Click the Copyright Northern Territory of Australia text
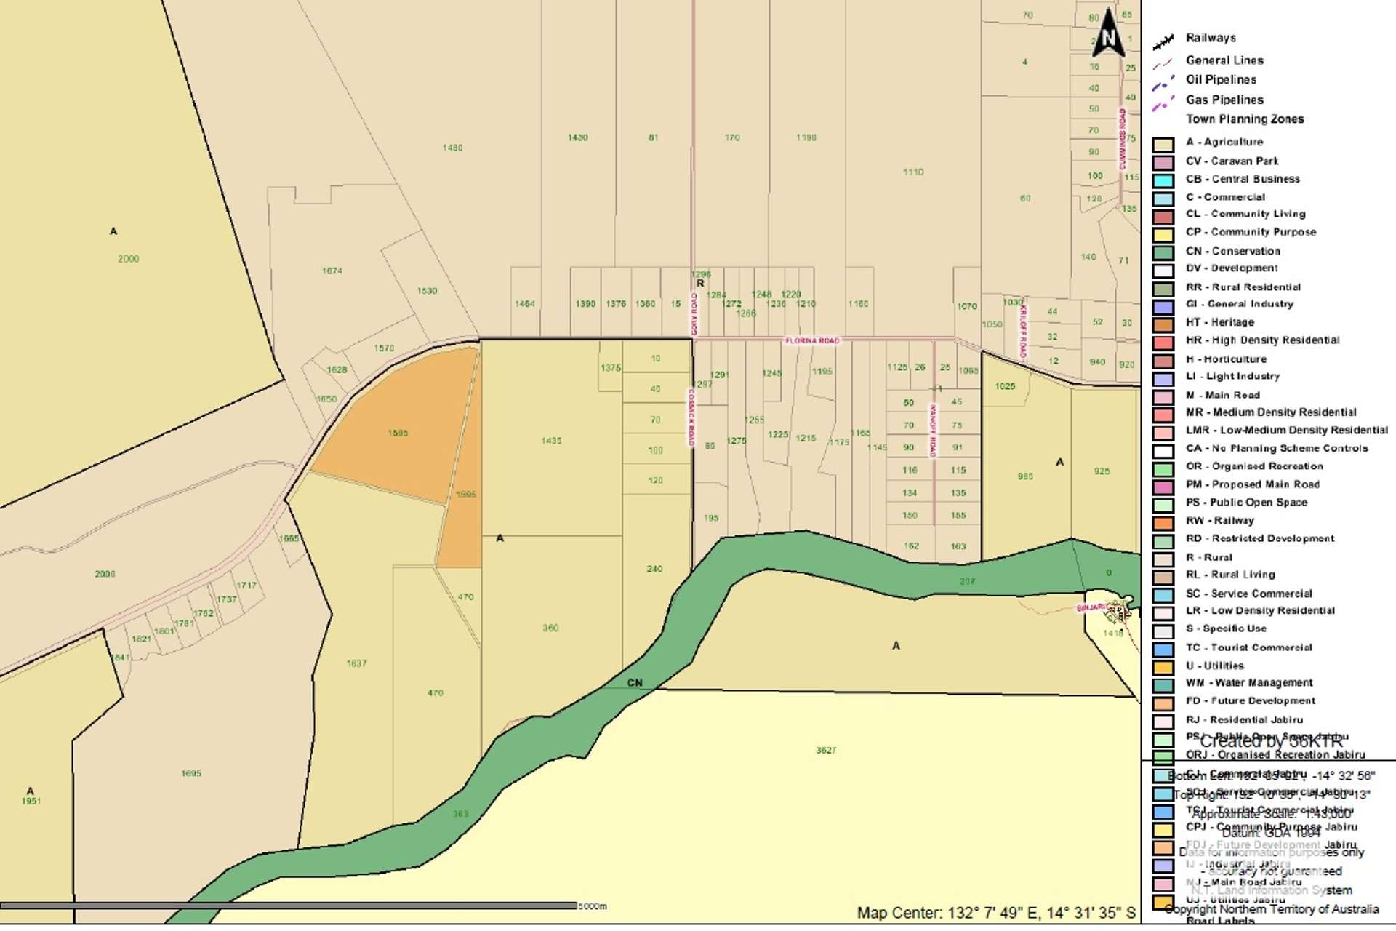 point(1272,909)
